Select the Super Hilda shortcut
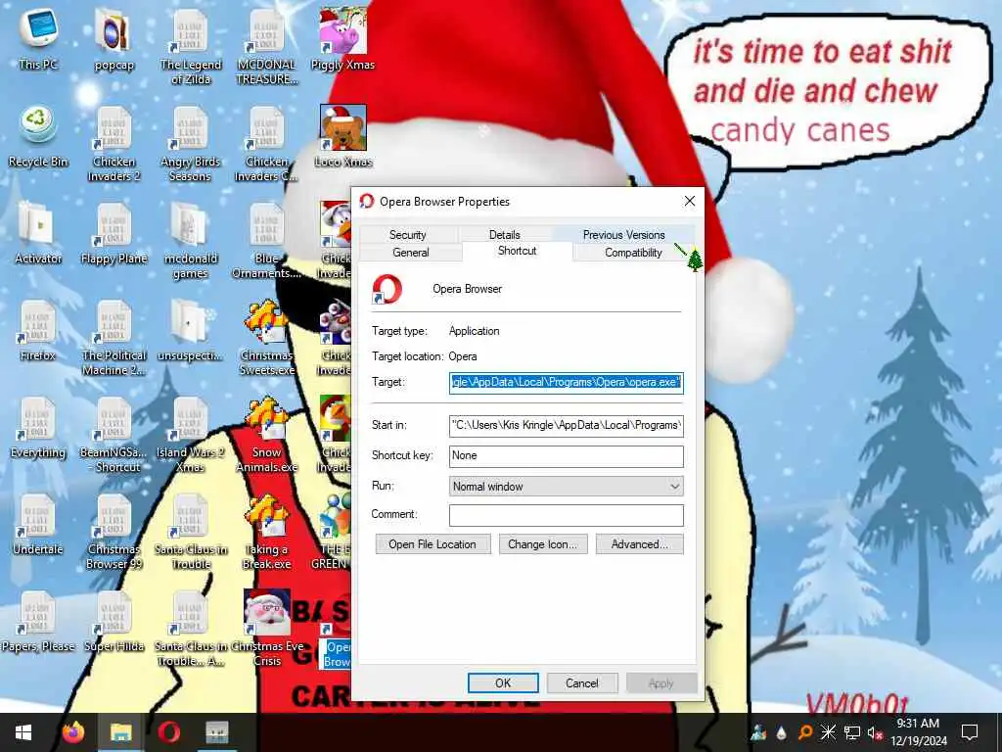Image resolution: width=1002 pixels, height=752 pixels. [114, 622]
